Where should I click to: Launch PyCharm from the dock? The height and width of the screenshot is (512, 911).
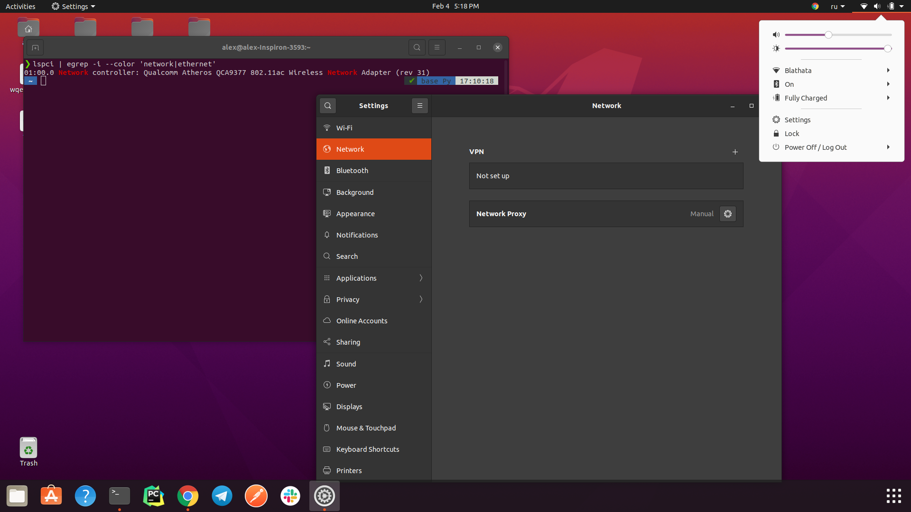tap(154, 496)
